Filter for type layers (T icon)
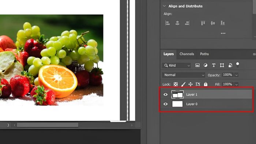The height and width of the screenshot is (144, 256). tap(214, 65)
